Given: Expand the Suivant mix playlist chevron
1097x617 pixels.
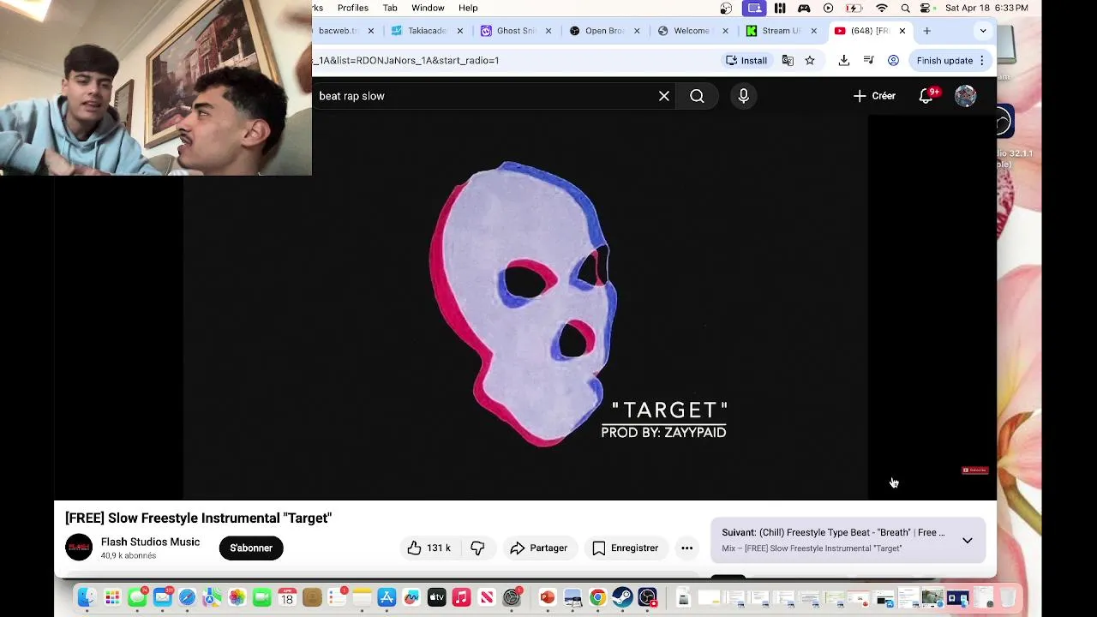Looking at the screenshot, I should (968, 541).
